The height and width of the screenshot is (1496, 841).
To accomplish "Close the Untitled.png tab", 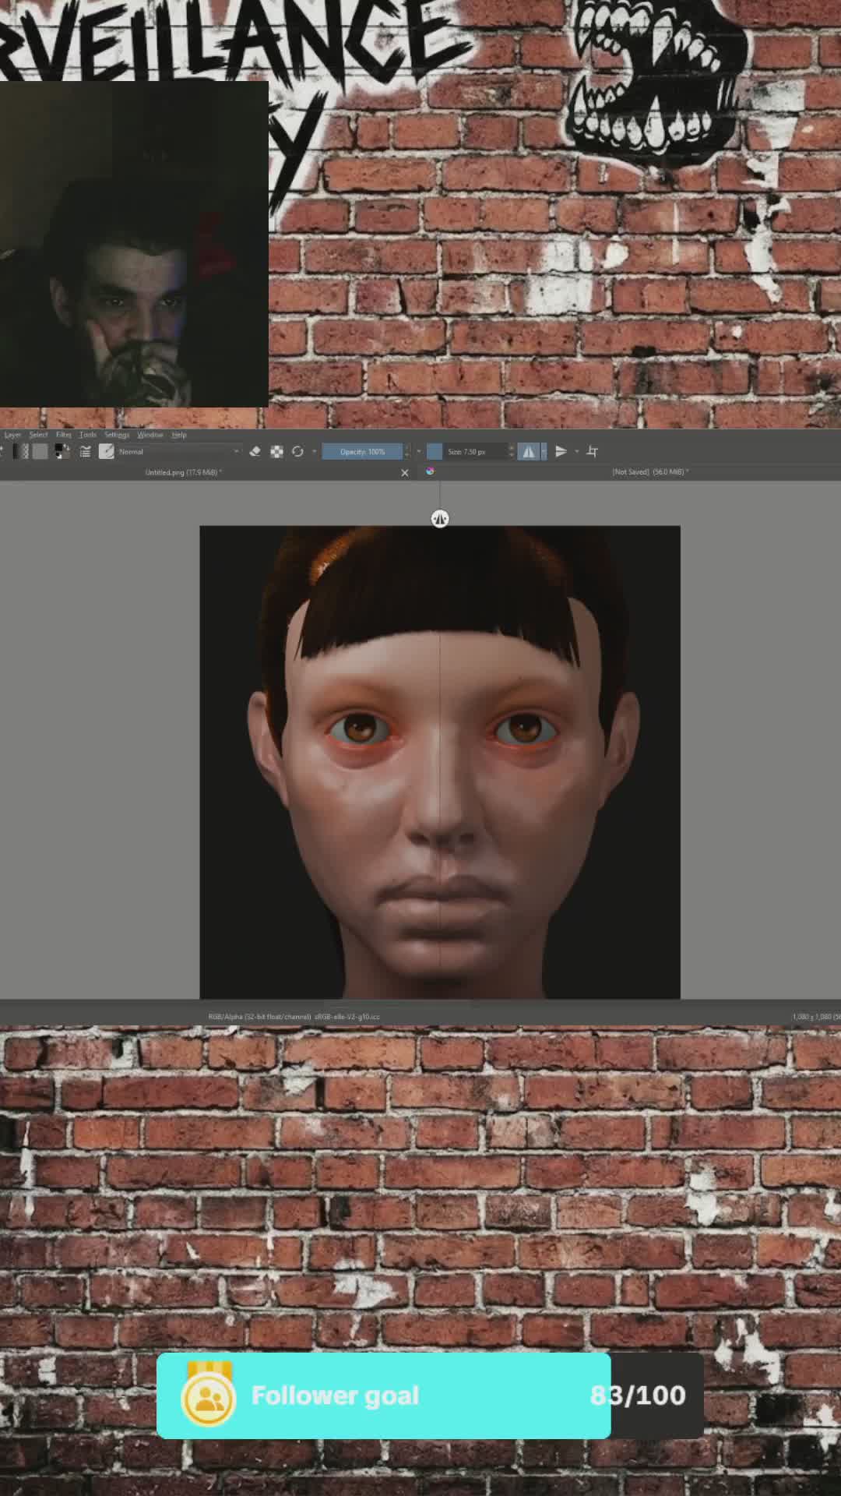I will 405,473.
